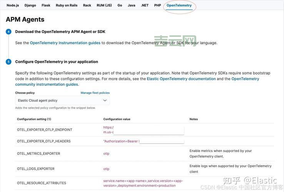Screen dimensions: 284x192
Task: Click the APM Agents heading
Action: point(25,20)
